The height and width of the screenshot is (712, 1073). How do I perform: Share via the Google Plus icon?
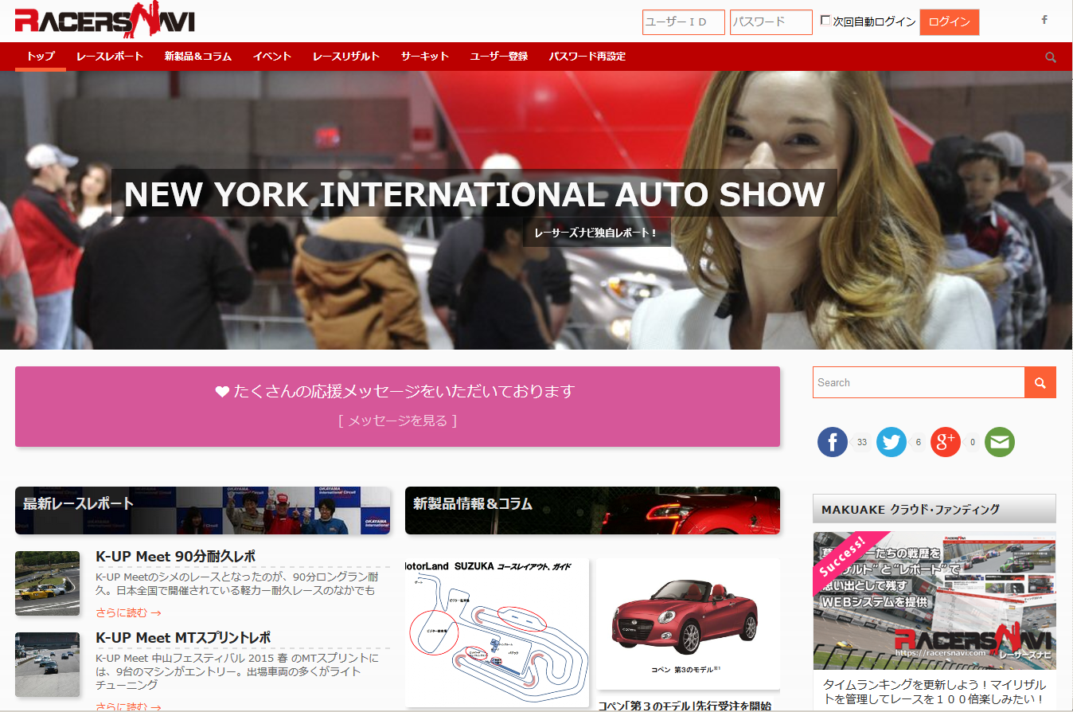click(946, 442)
